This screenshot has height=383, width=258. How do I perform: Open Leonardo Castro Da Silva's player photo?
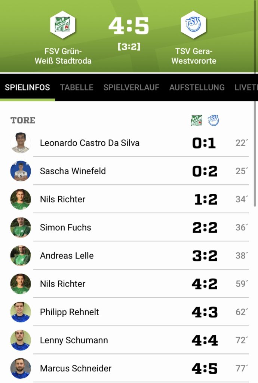(x=21, y=143)
